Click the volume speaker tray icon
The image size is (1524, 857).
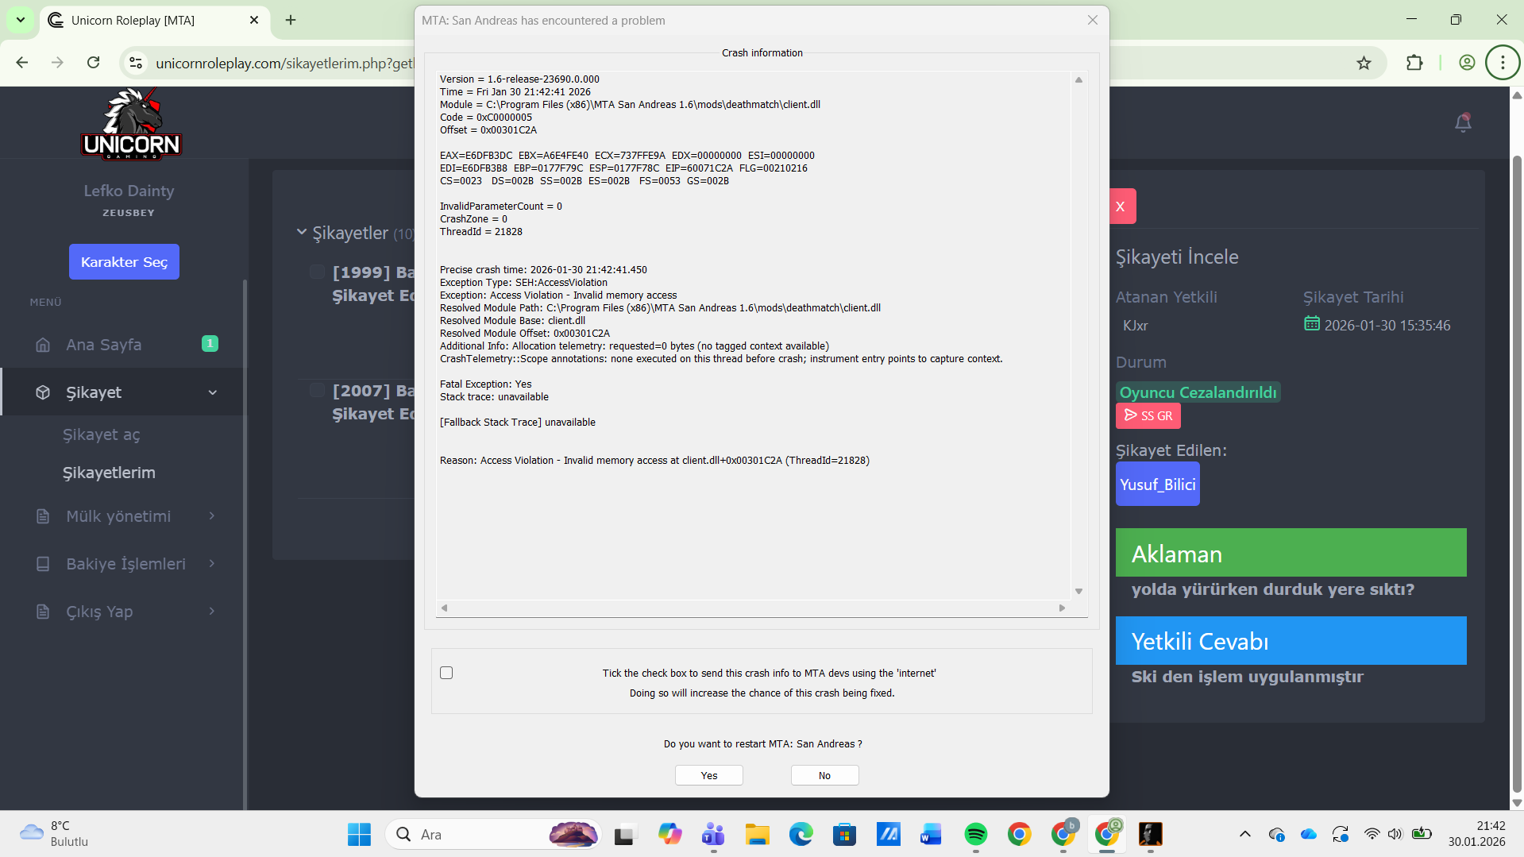[x=1395, y=834]
